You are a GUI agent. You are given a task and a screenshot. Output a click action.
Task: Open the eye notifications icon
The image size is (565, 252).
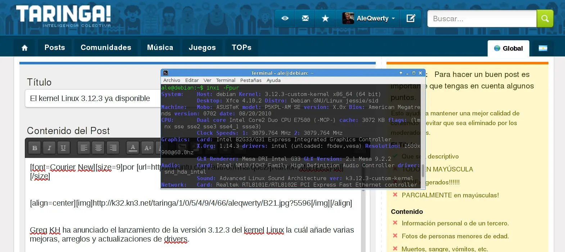click(x=285, y=18)
